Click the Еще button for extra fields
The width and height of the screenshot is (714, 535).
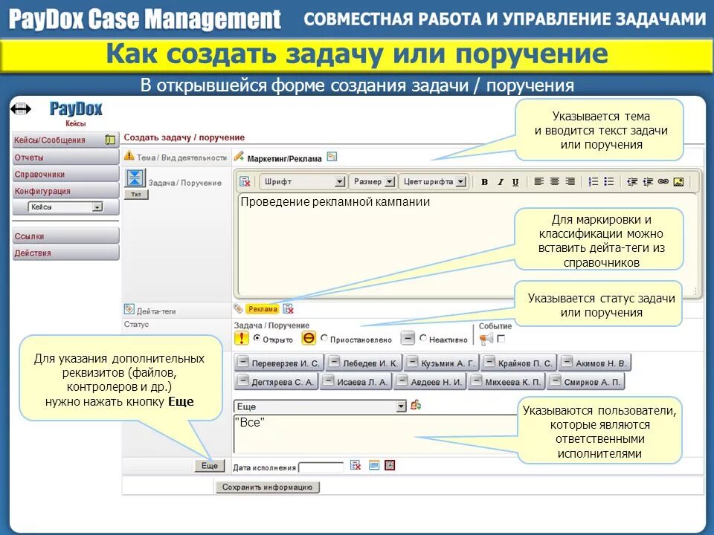(x=210, y=465)
